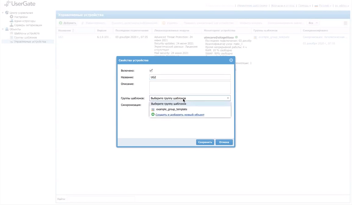Open Шаблоны устройств icon in sidebar
The height and width of the screenshot is (205, 352).
(12, 33)
